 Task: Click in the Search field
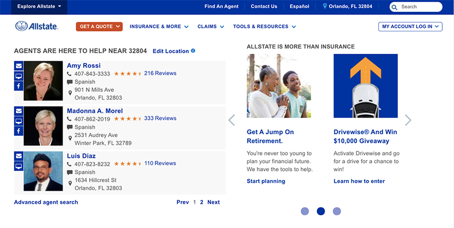[416, 7]
